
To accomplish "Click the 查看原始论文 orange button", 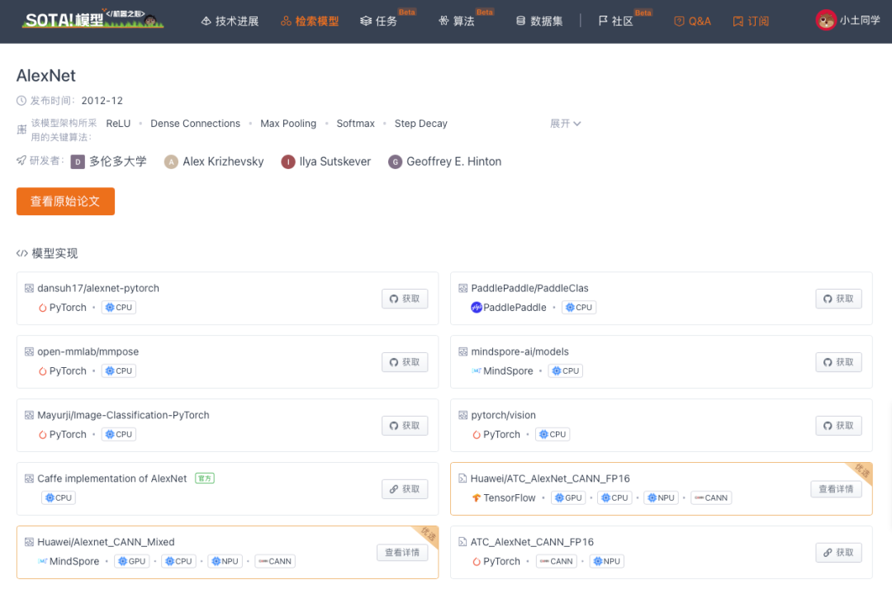I will (x=65, y=201).
